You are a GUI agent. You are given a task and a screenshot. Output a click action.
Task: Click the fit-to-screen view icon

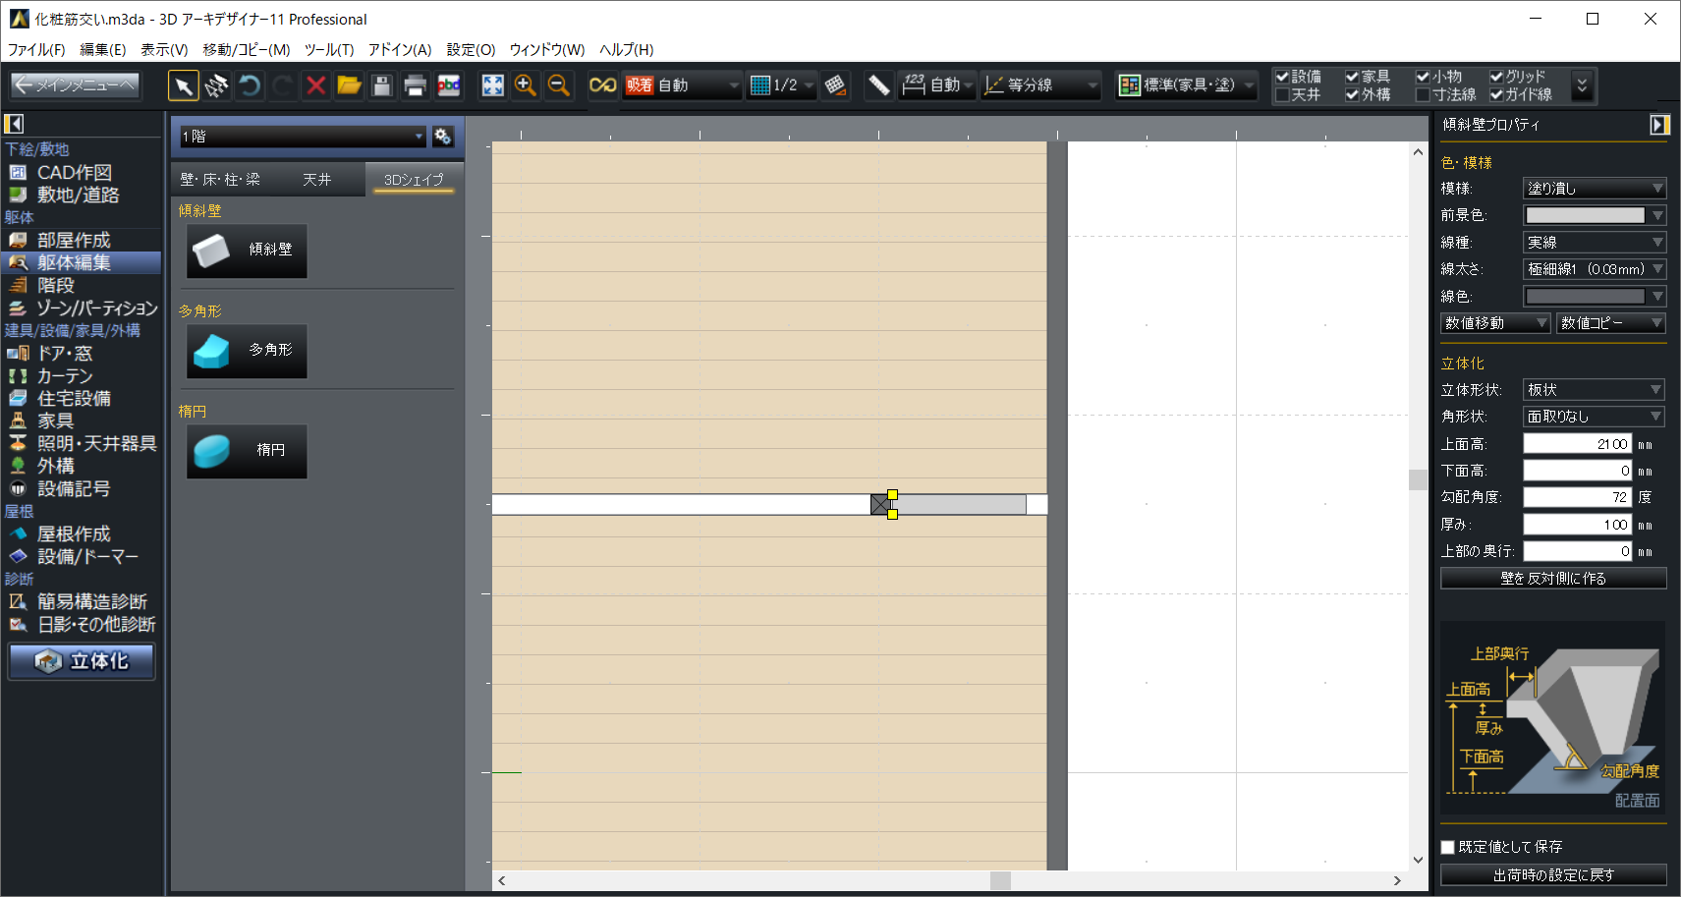pyautogui.click(x=492, y=86)
